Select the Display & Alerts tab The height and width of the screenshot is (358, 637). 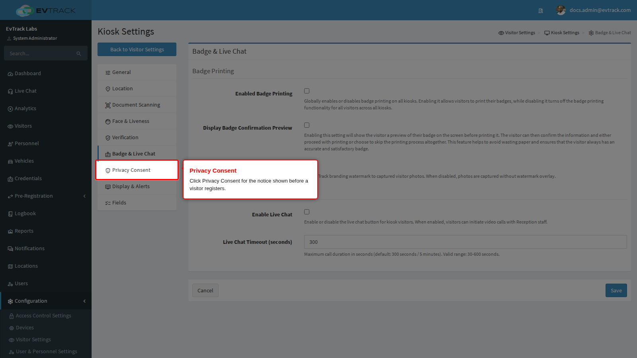click(x=137, y=187)
